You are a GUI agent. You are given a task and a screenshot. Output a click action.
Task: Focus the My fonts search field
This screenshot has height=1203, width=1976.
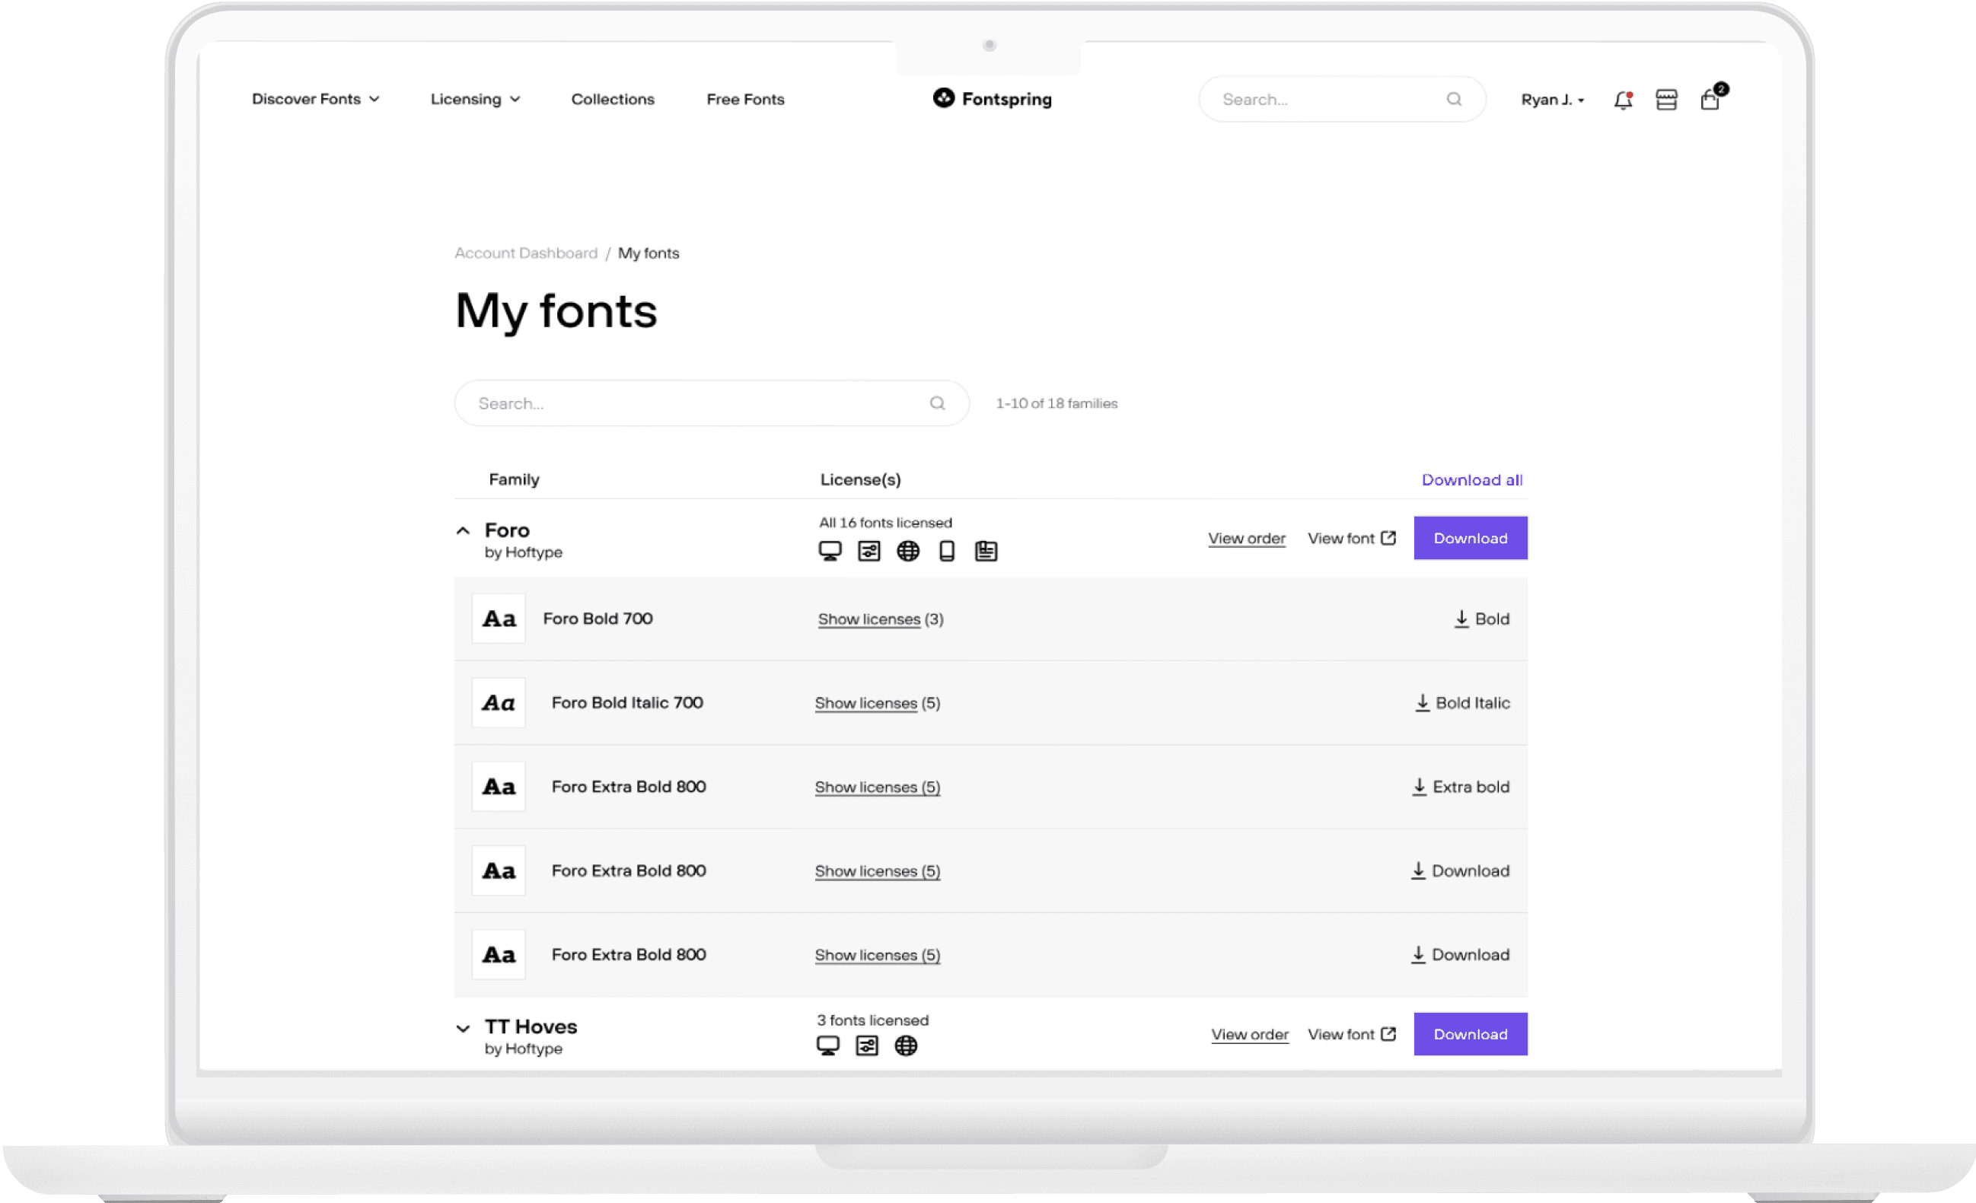coord(712,403)
